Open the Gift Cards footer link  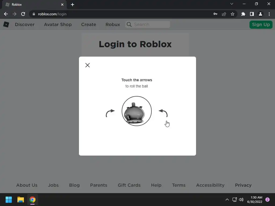point(129,185)
